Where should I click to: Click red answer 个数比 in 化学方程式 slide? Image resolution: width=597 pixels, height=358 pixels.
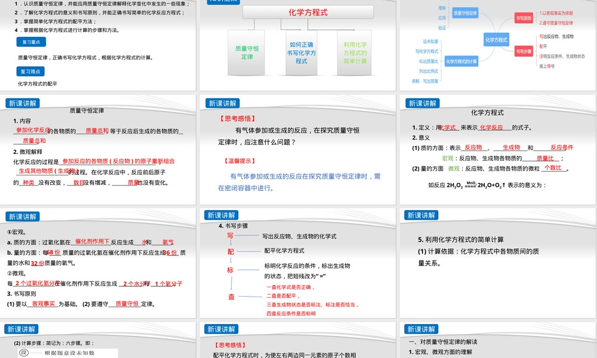coord(553,168)
